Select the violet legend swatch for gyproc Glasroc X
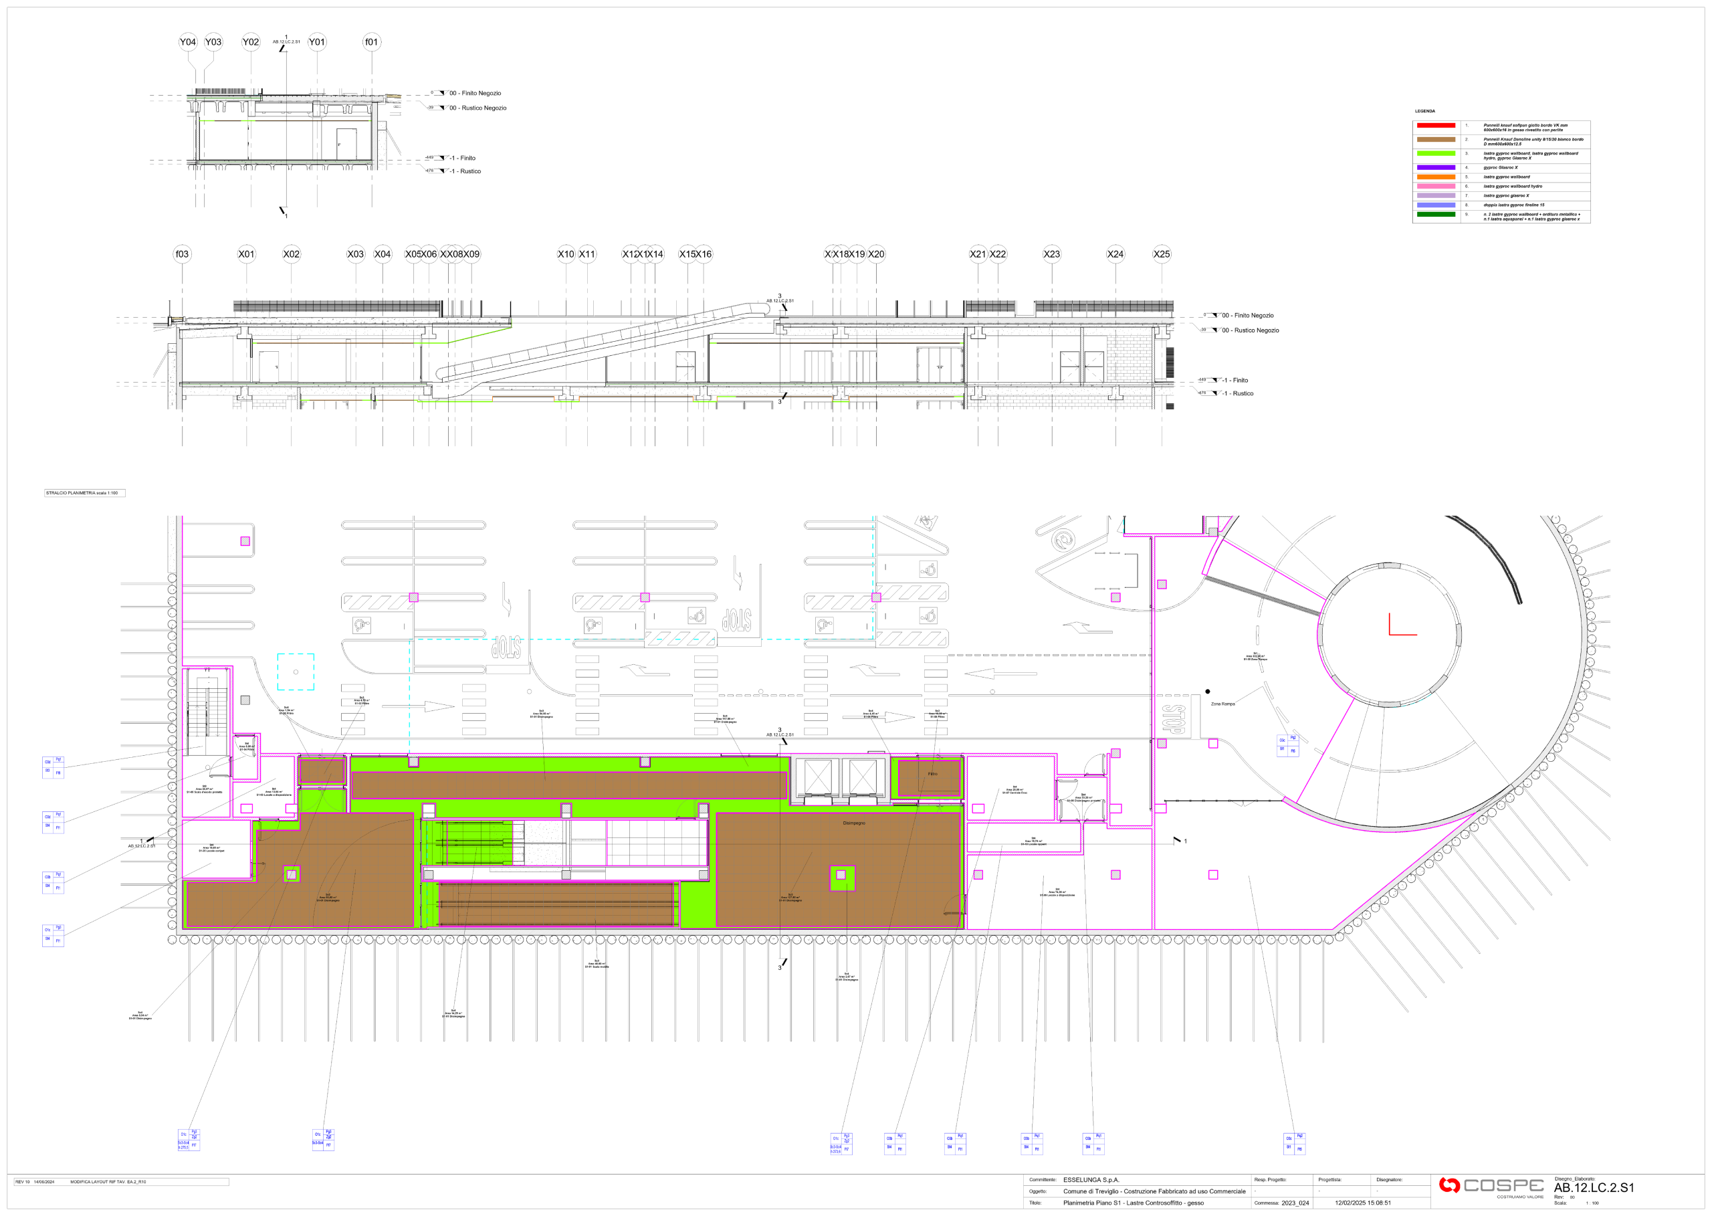The image size is (1712, 1216). [x=1436, y=168]
